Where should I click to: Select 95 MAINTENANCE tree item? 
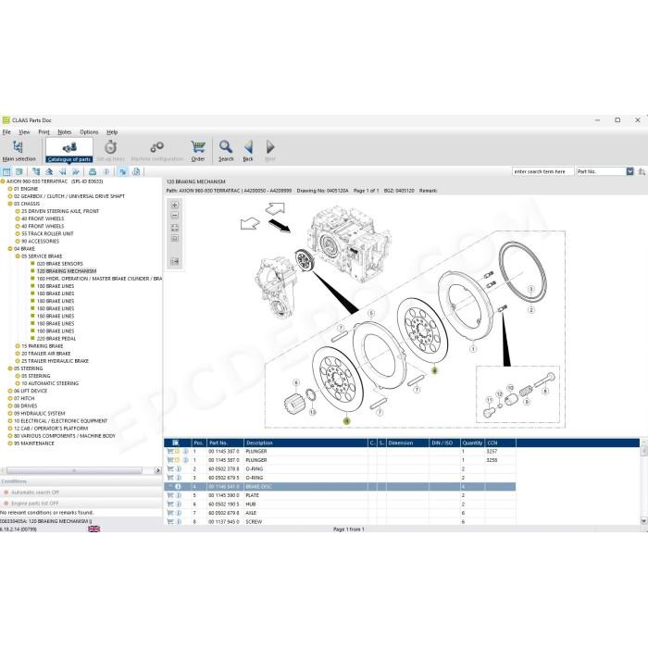click(34, 443)
